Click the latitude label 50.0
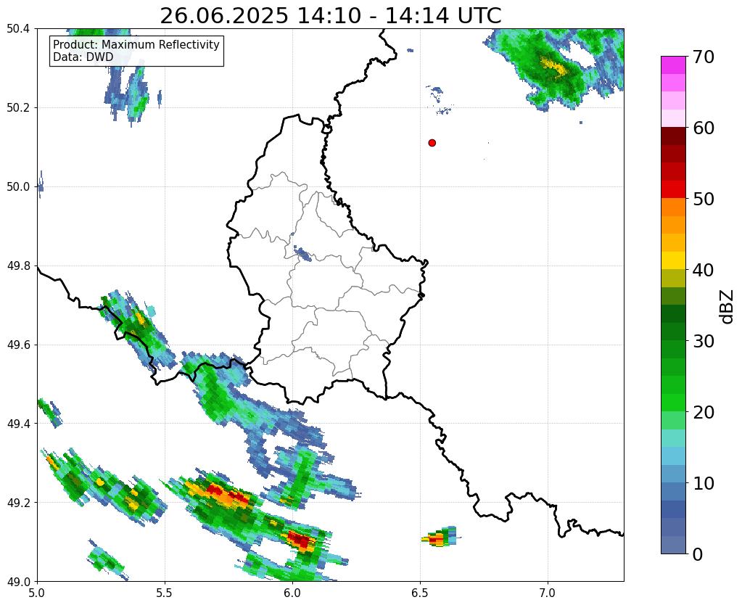Screen dimensions: 742x605 pyautogui.click(x=18, y=187)
